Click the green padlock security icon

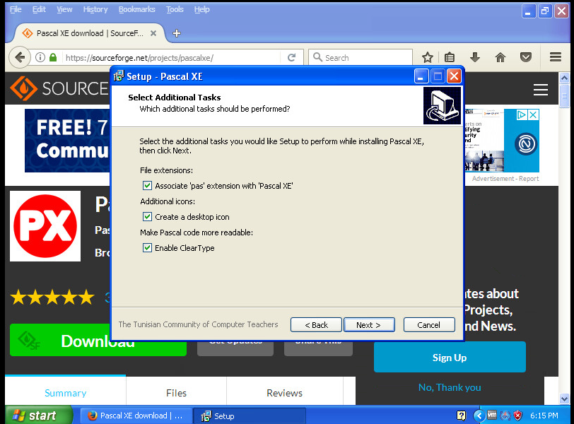coord(54,57)
